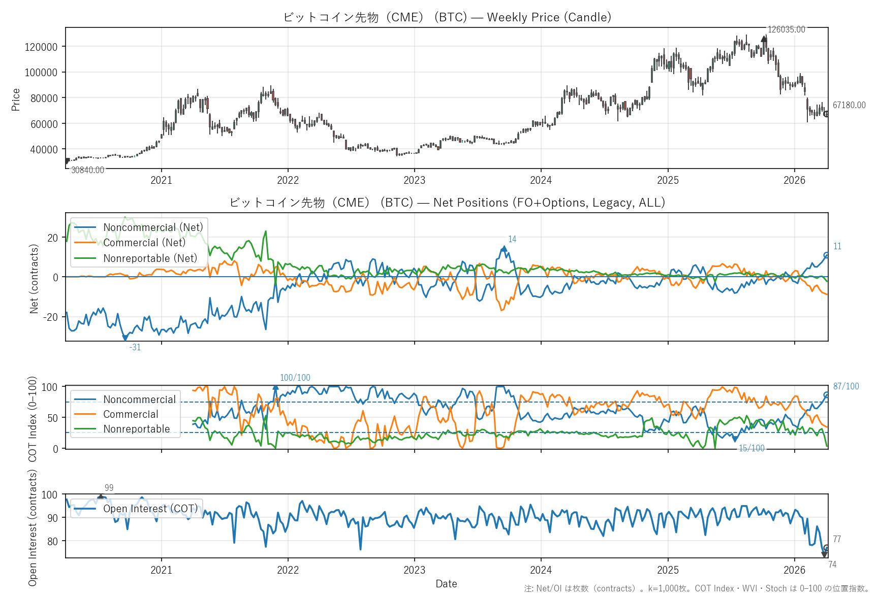Click the COT Index 15/100 low marker
The image size is (878, 599).
click(735, 439)
